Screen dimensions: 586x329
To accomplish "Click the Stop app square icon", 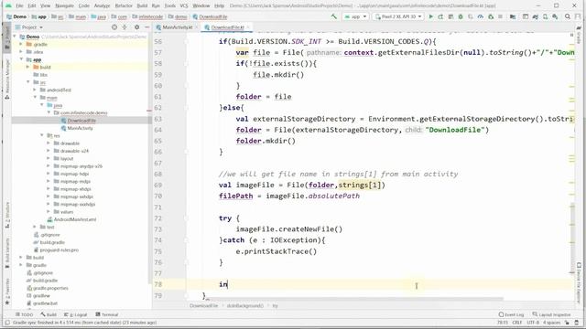I will [x=500, y=16].
